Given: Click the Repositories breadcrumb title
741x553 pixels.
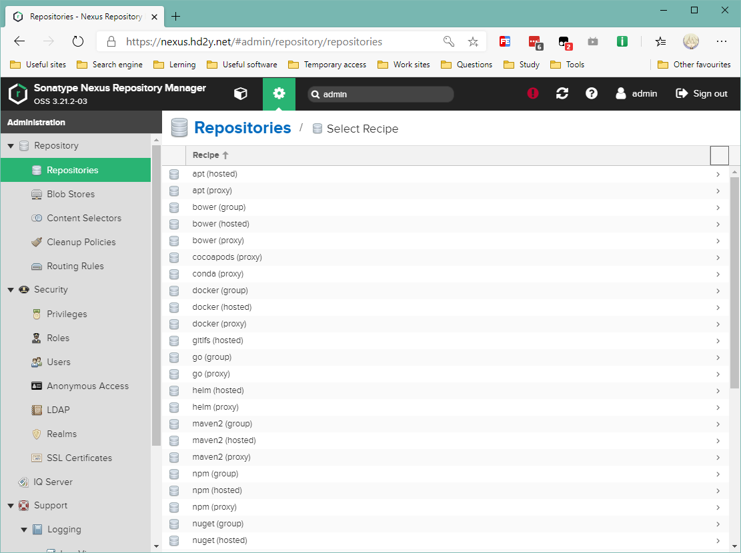Looking at the screenshot, I should (x=242, y=128).
